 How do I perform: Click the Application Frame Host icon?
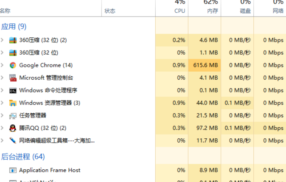tap(13, 170)
